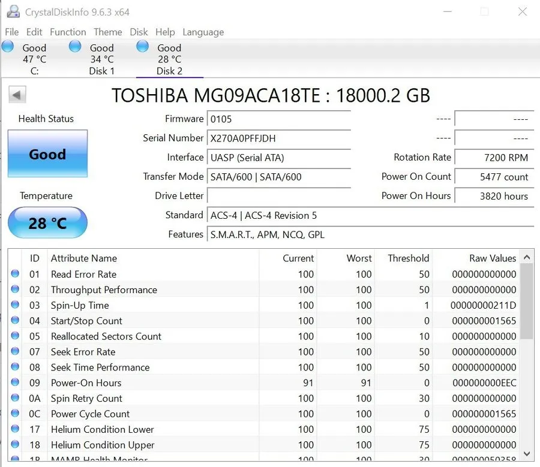Click the Good health status button
The width and height of the screenshot is (540, 467).
tap(47, 154)
